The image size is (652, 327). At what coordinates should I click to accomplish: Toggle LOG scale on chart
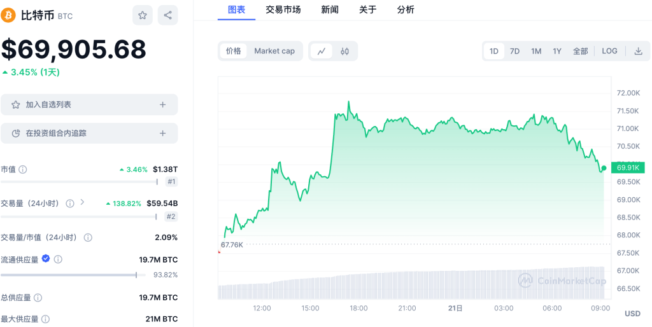coord(609,51)
